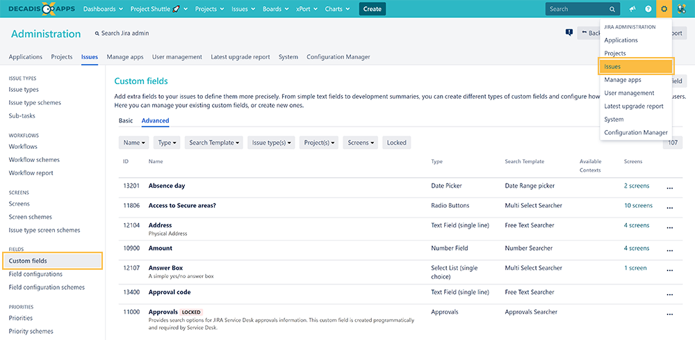The height and width of the screenshot is (340, 695).
Task: Open 10 screens link
Action: click(x=638, y=205)
